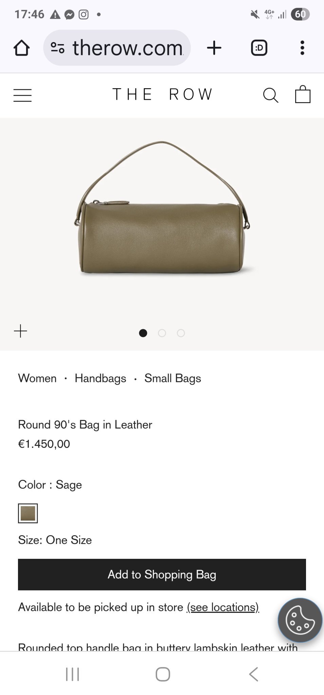Choose the Sage color swatch
The height and width of the screenshot is (695, 324).
28,513
